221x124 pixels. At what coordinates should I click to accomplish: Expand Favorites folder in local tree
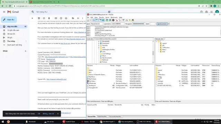[x=99, y=45]
